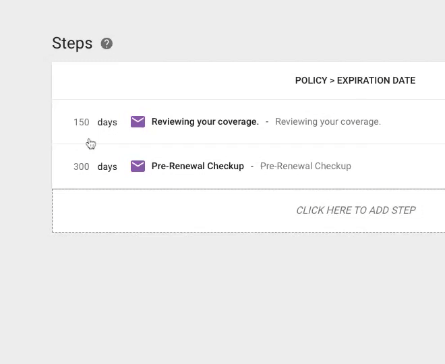
Task: Click the word POLICY in the header
Action: point(311,80)
